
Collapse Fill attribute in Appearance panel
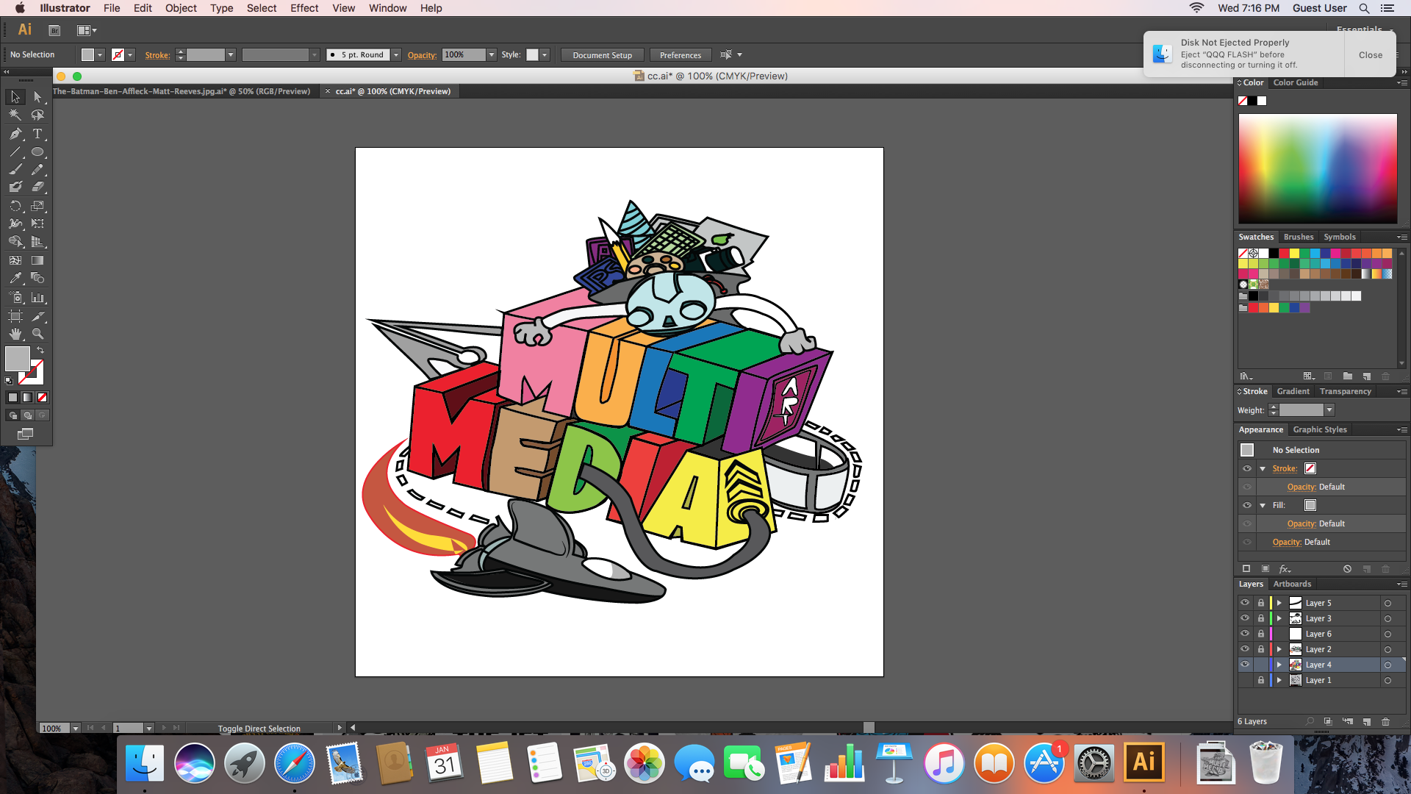click(x=1263, y=505)
